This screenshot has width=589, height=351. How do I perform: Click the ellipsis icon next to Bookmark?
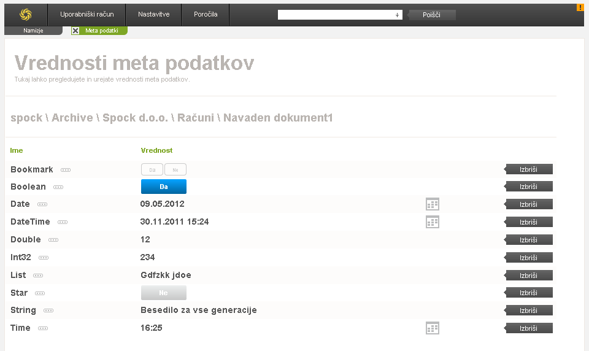coord(65,170)
